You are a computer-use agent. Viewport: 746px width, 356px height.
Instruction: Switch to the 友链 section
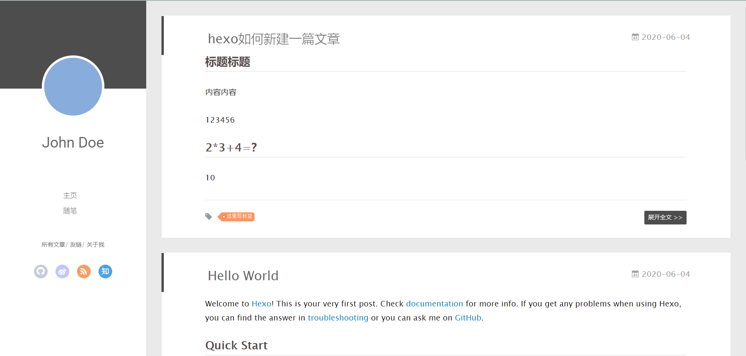(x=76, y=245)
